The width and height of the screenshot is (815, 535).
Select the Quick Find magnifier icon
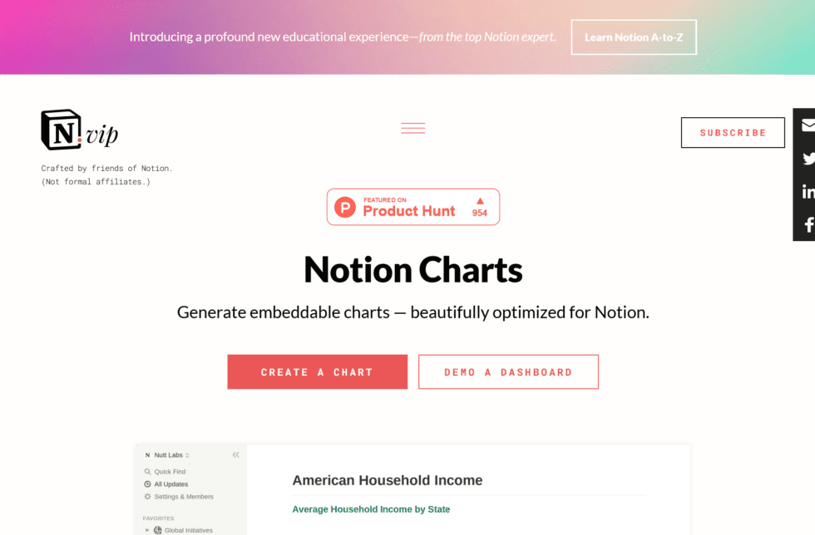(x=149, y=471)
